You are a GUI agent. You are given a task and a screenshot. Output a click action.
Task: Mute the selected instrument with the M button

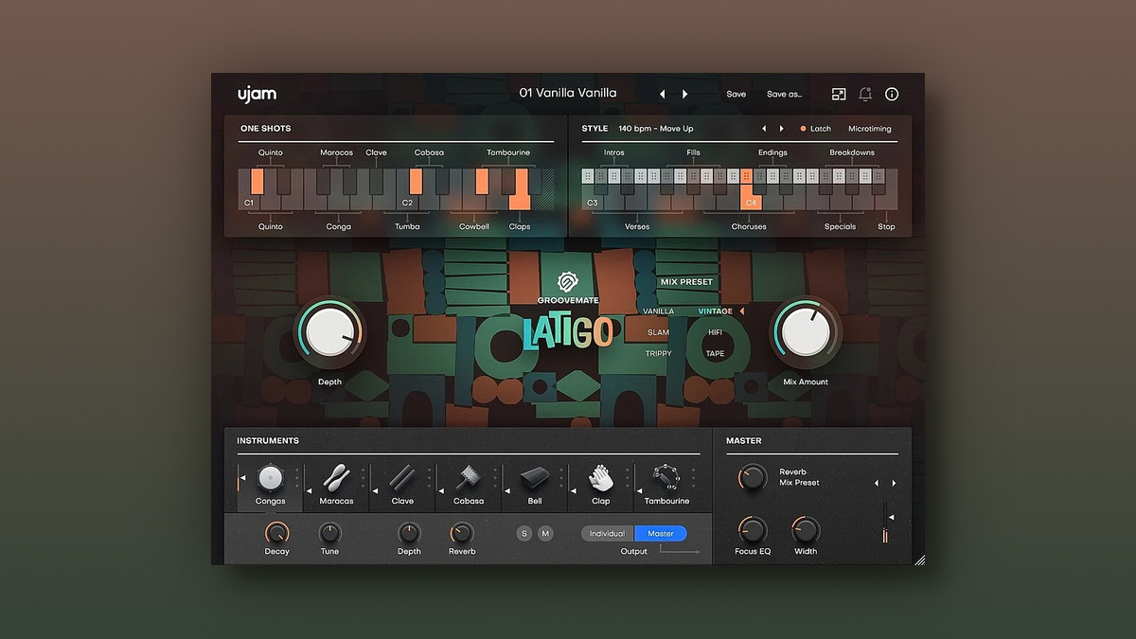coord(545,533)
